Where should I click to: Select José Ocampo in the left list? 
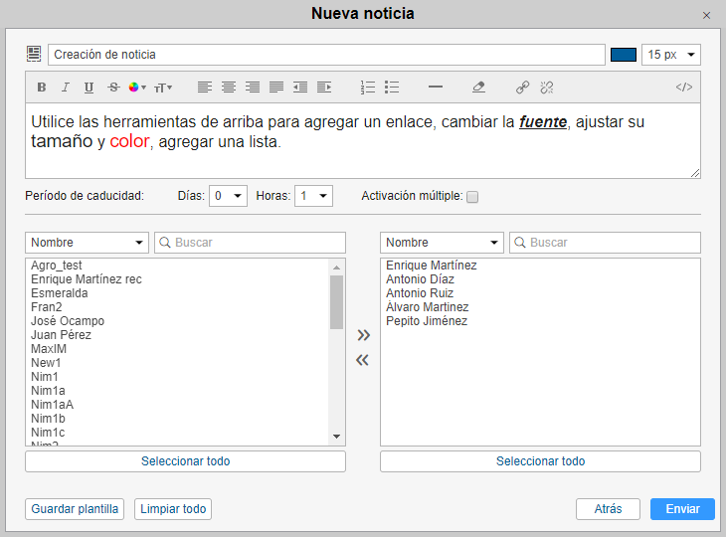(x=68, y=321)
